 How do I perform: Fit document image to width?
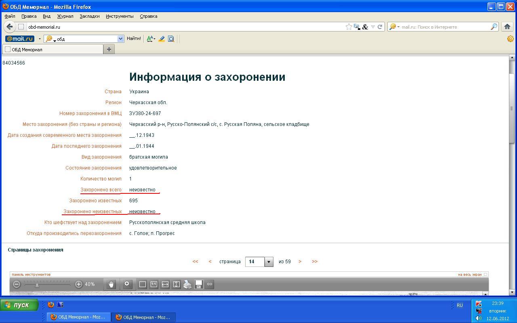[x=165, y=284]
